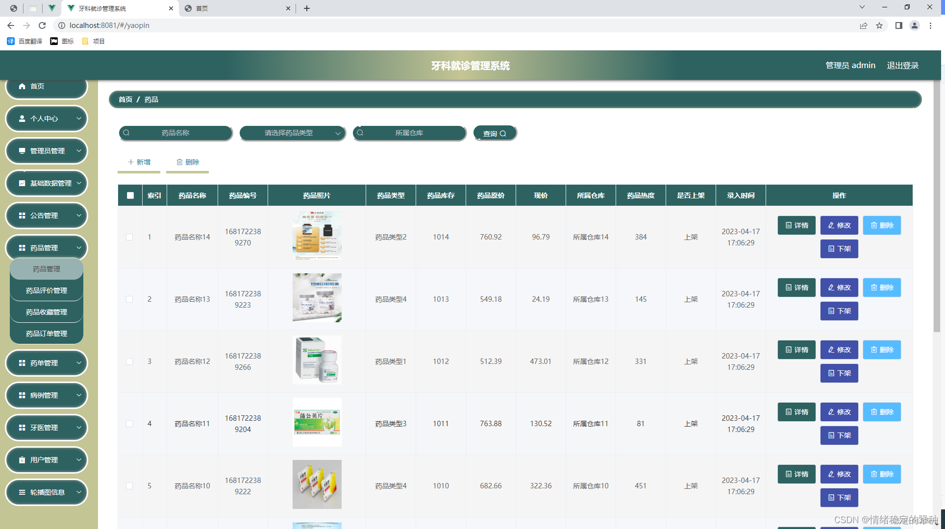Check the row checkbox for 药品名称14
Image resolution: width=945 pixels, height=529 pixels.
[x=129, y=237]
